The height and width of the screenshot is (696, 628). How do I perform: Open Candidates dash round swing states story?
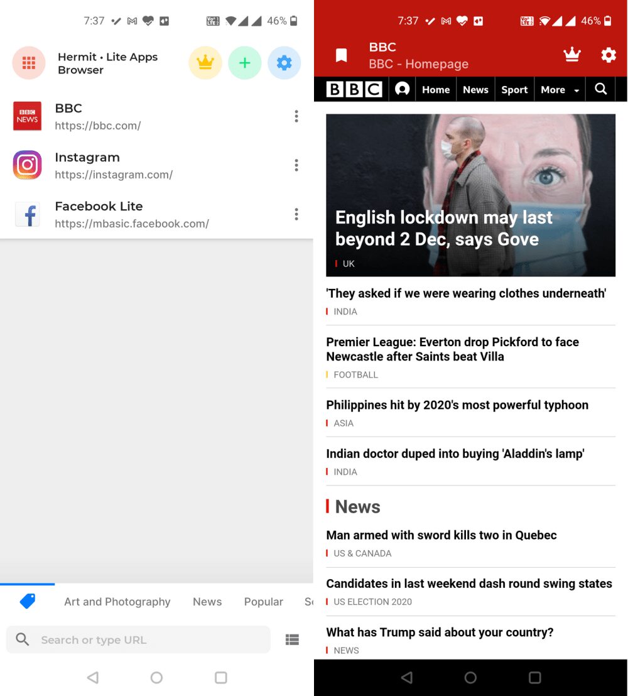[469, 584]
